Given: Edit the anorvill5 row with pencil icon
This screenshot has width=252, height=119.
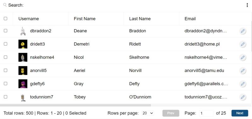Looking at the screenshot, I should coord(243,70).
